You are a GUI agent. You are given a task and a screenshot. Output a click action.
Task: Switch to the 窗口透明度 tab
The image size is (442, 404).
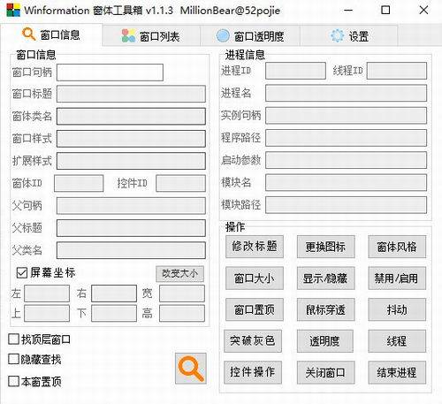point(250,36)
